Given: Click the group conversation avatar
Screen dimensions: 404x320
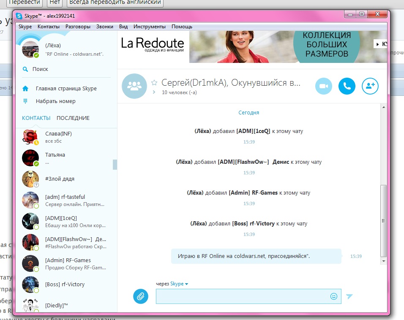Looking at the screenshot, I should (x=134, y=86).
